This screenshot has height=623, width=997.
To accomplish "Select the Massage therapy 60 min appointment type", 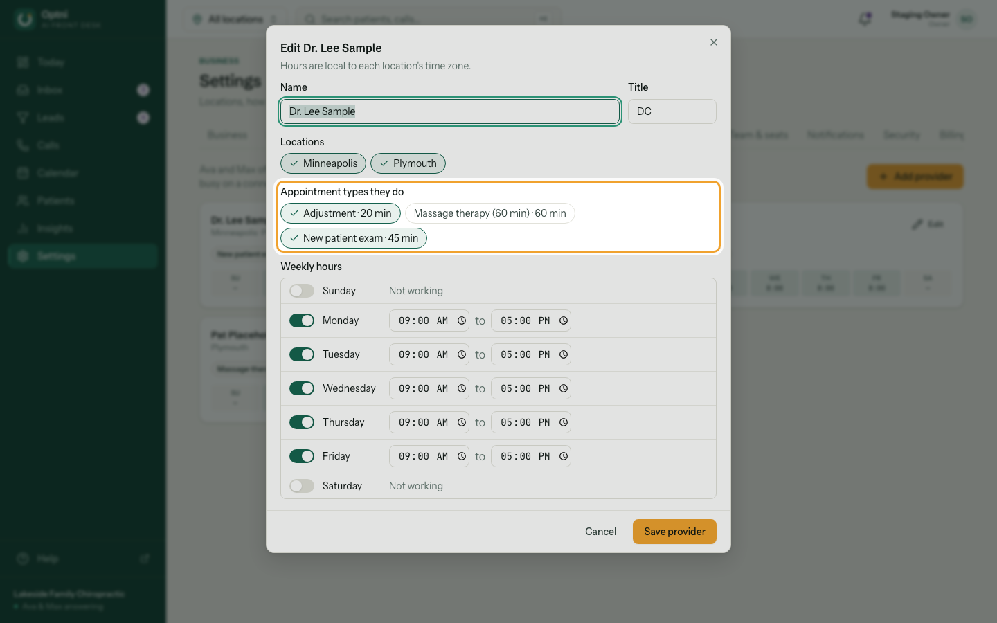I will [490, 213].
